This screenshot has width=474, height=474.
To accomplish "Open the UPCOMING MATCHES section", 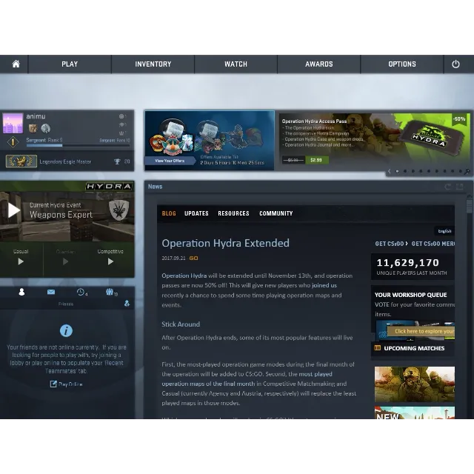I will coord(414,348).
